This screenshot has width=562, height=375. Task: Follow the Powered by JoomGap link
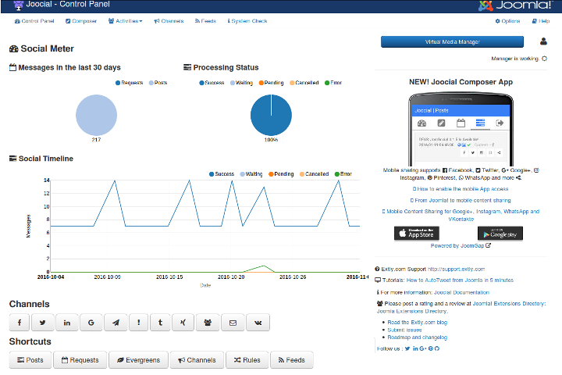461,246
